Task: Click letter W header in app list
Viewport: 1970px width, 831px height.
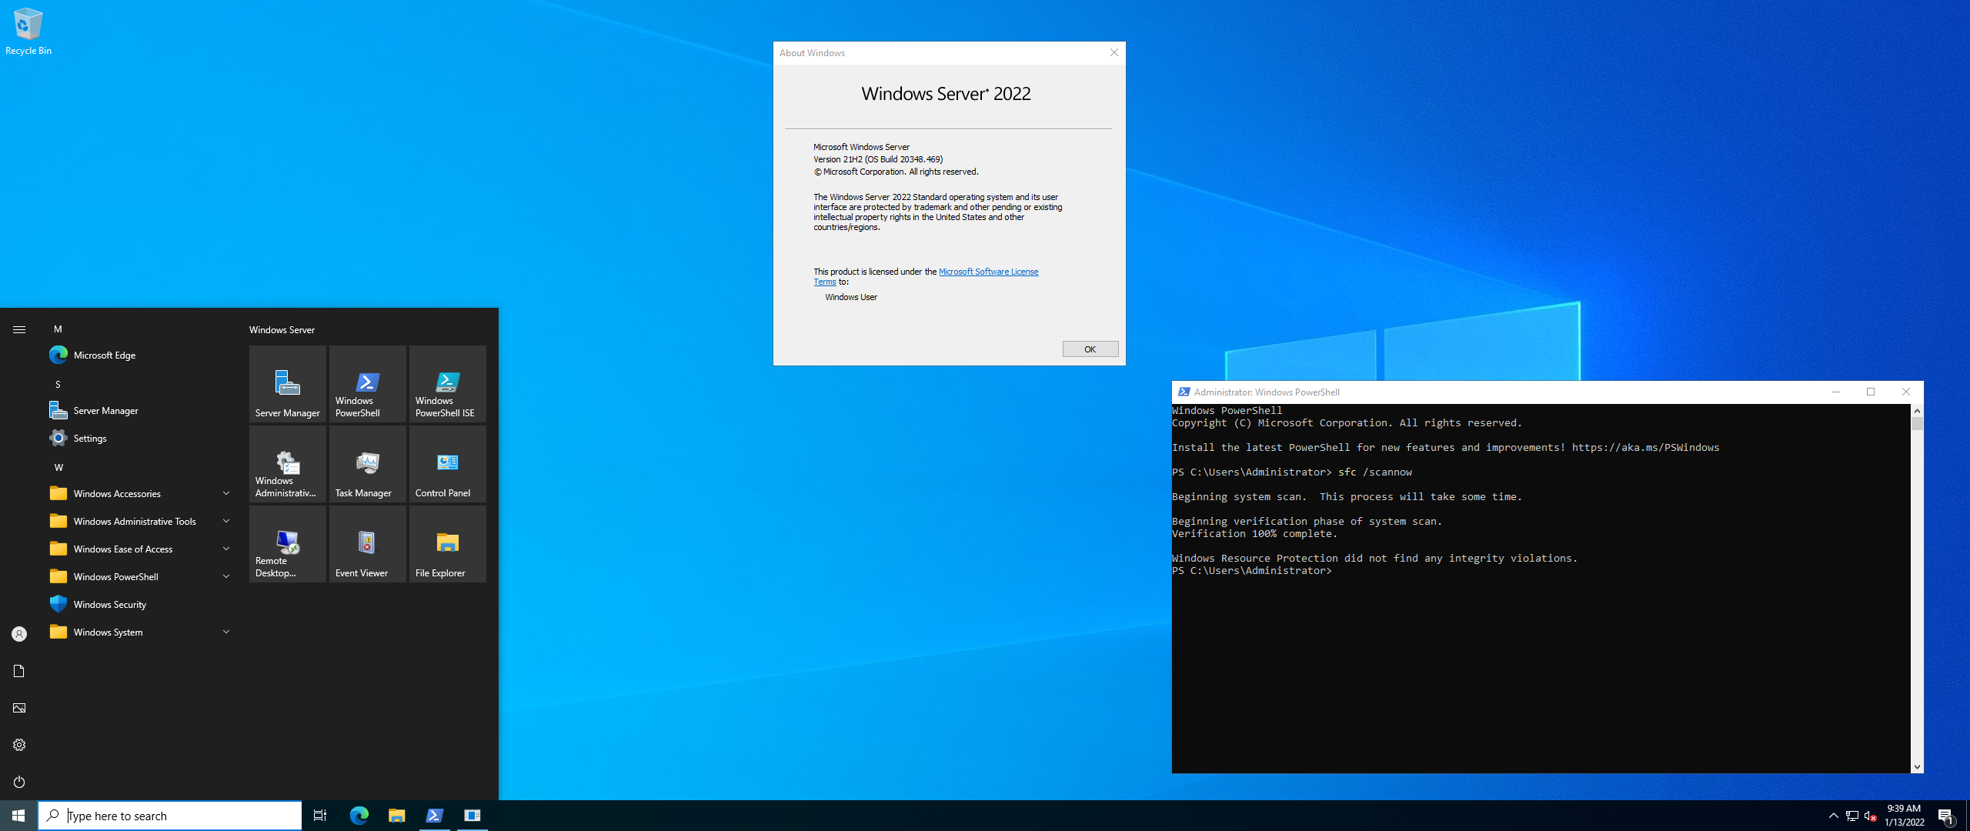Action: (58, 467)
